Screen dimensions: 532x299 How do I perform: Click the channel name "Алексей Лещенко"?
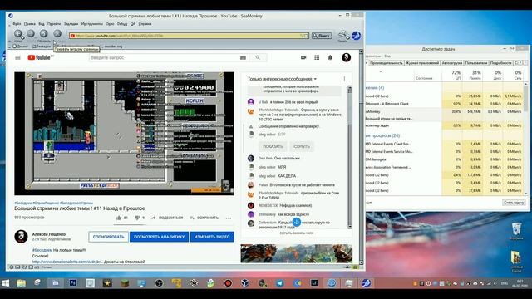[49, 234]
